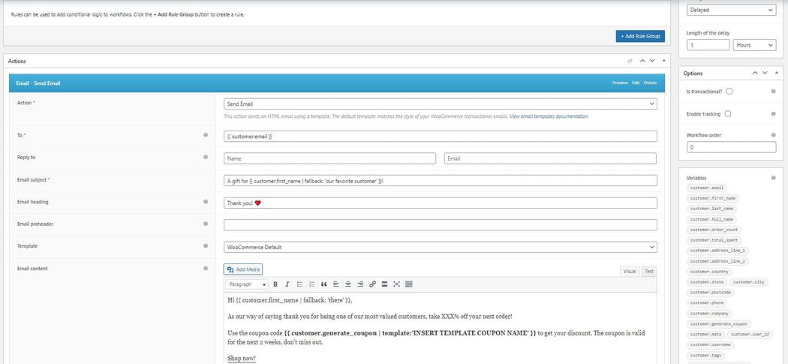Screen dimensions: 788x364
Task: Align text center in editor
Action: (x=347, y=284)
